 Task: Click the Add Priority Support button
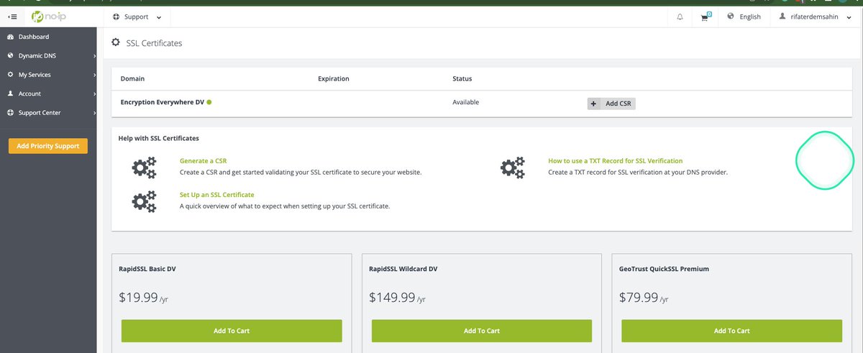tap(48, 146)
